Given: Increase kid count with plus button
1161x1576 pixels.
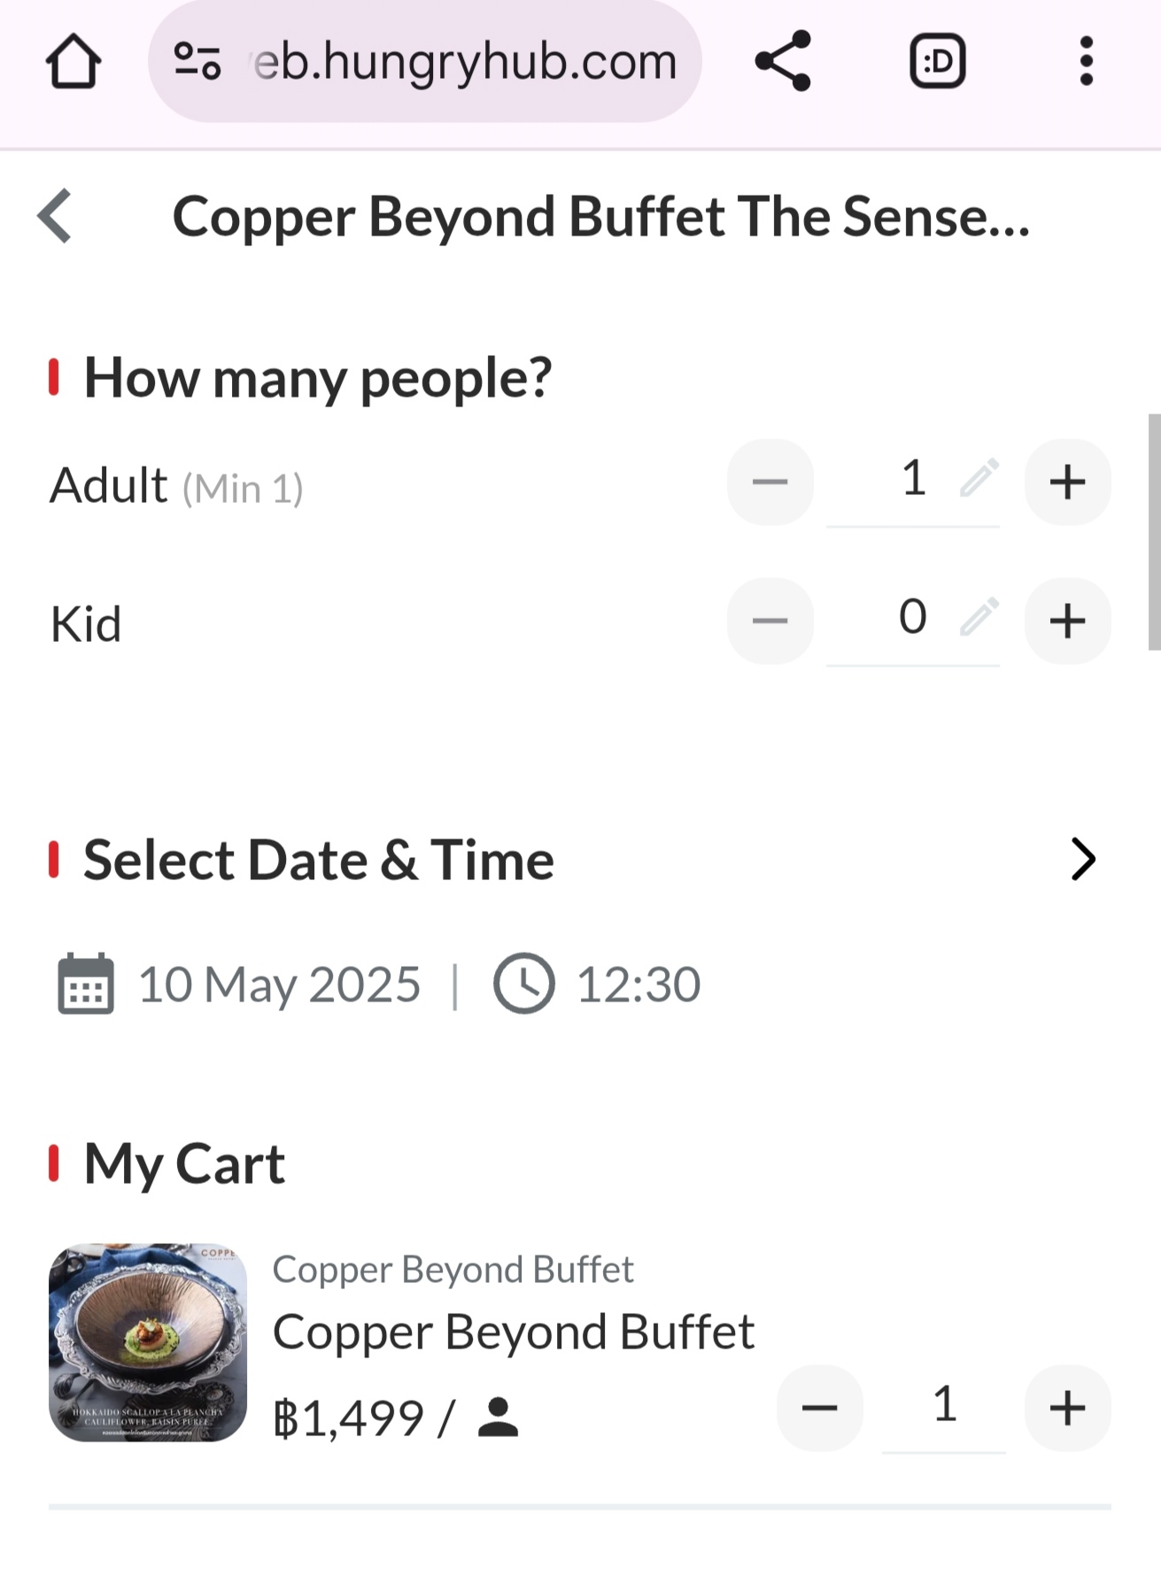Looking at the screenshot, I should [x=1067, y=621].
